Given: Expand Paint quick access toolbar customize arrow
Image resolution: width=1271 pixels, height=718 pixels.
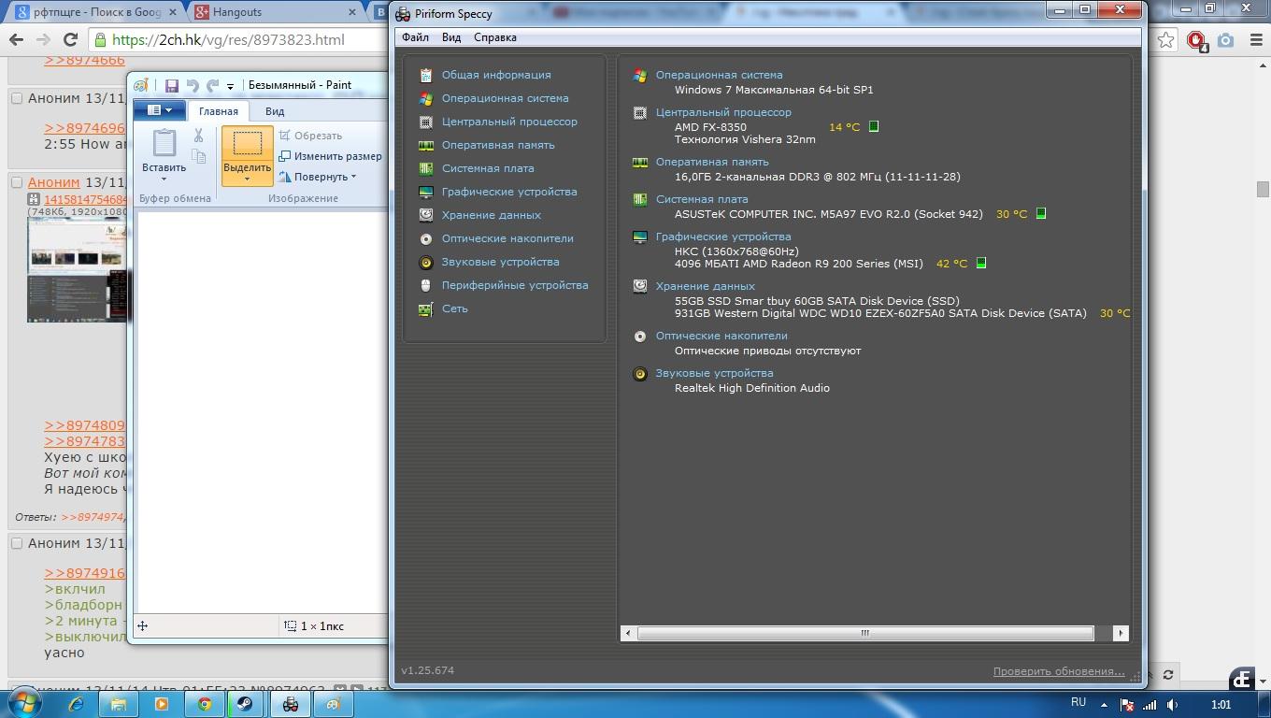Looking at the screenshot, I should point(230,86).
